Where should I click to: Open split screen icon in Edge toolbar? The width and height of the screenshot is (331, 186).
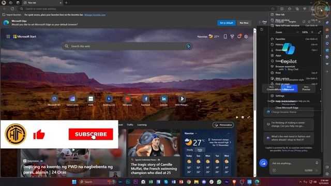(282, 9)
